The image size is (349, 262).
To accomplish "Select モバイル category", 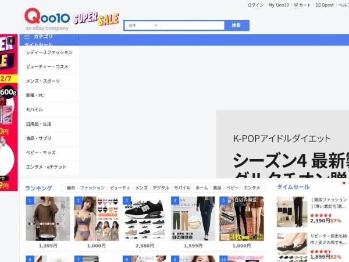I will pos(49,109).
